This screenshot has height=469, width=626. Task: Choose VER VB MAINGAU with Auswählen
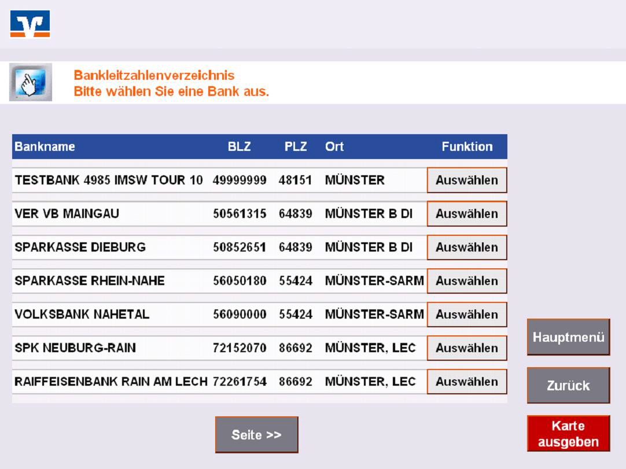click(467, 213)
